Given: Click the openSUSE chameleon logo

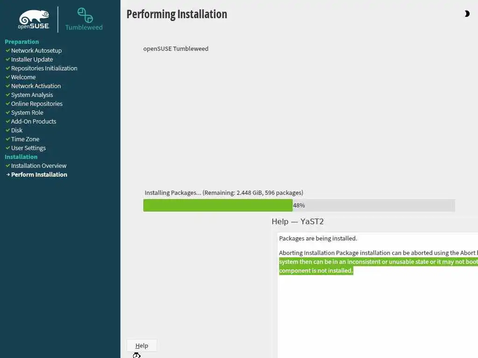Looking at the screenshot, I should tap(34, 20).
